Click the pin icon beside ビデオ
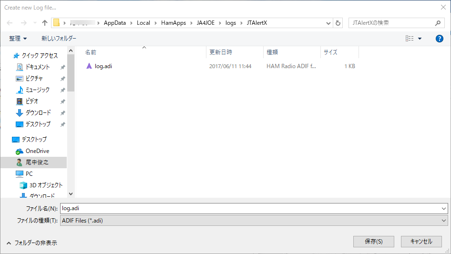This screenshot has height=254, width=451. pyautogui.click(x=62, y=102)
